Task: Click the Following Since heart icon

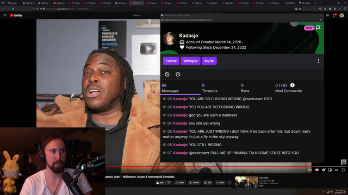Action: pos(182,47)
